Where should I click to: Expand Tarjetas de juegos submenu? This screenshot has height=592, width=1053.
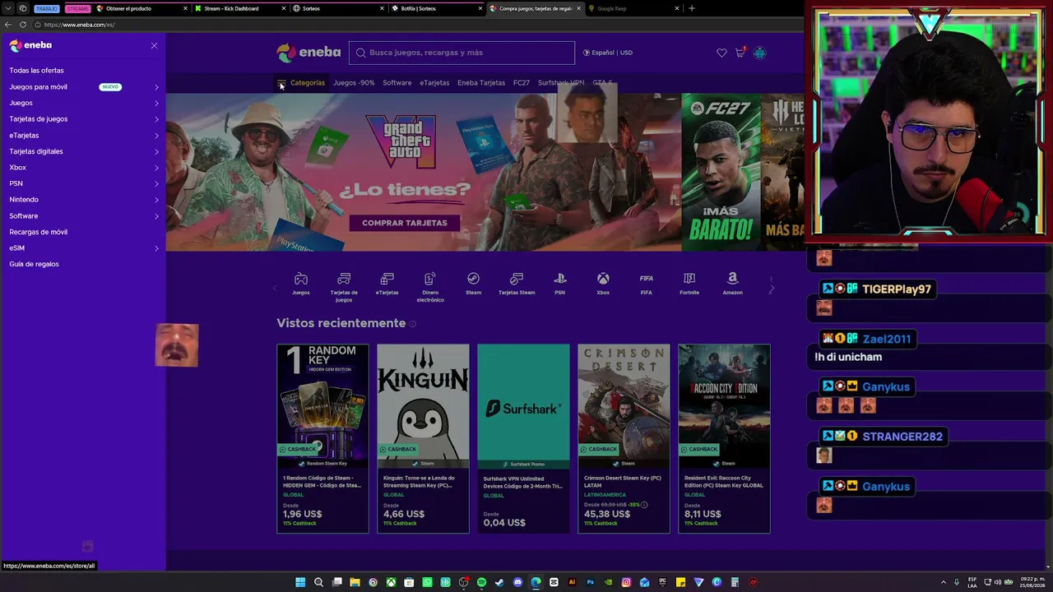[x=156, y=119]
